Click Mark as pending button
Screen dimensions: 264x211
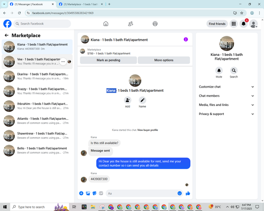coord(108,60)
